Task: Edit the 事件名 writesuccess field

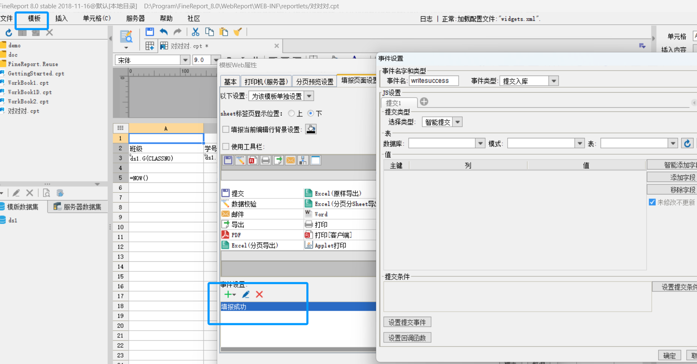Action: click(x=434, y=81)
